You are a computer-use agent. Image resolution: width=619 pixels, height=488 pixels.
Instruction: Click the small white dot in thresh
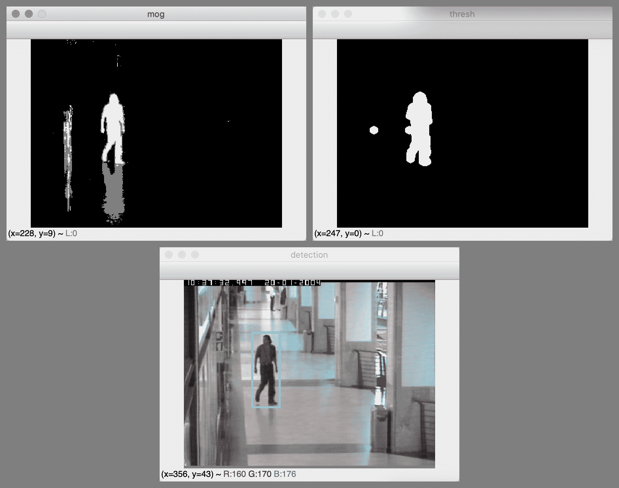374,130
